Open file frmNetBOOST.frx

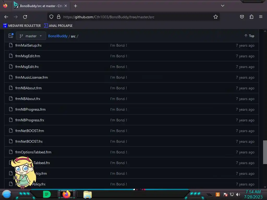[x=29, y=141]
